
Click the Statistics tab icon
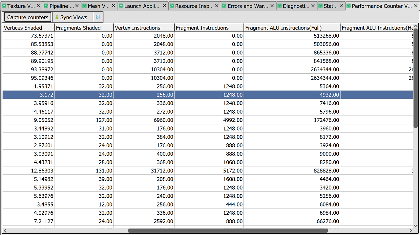[x=320, y=6]
